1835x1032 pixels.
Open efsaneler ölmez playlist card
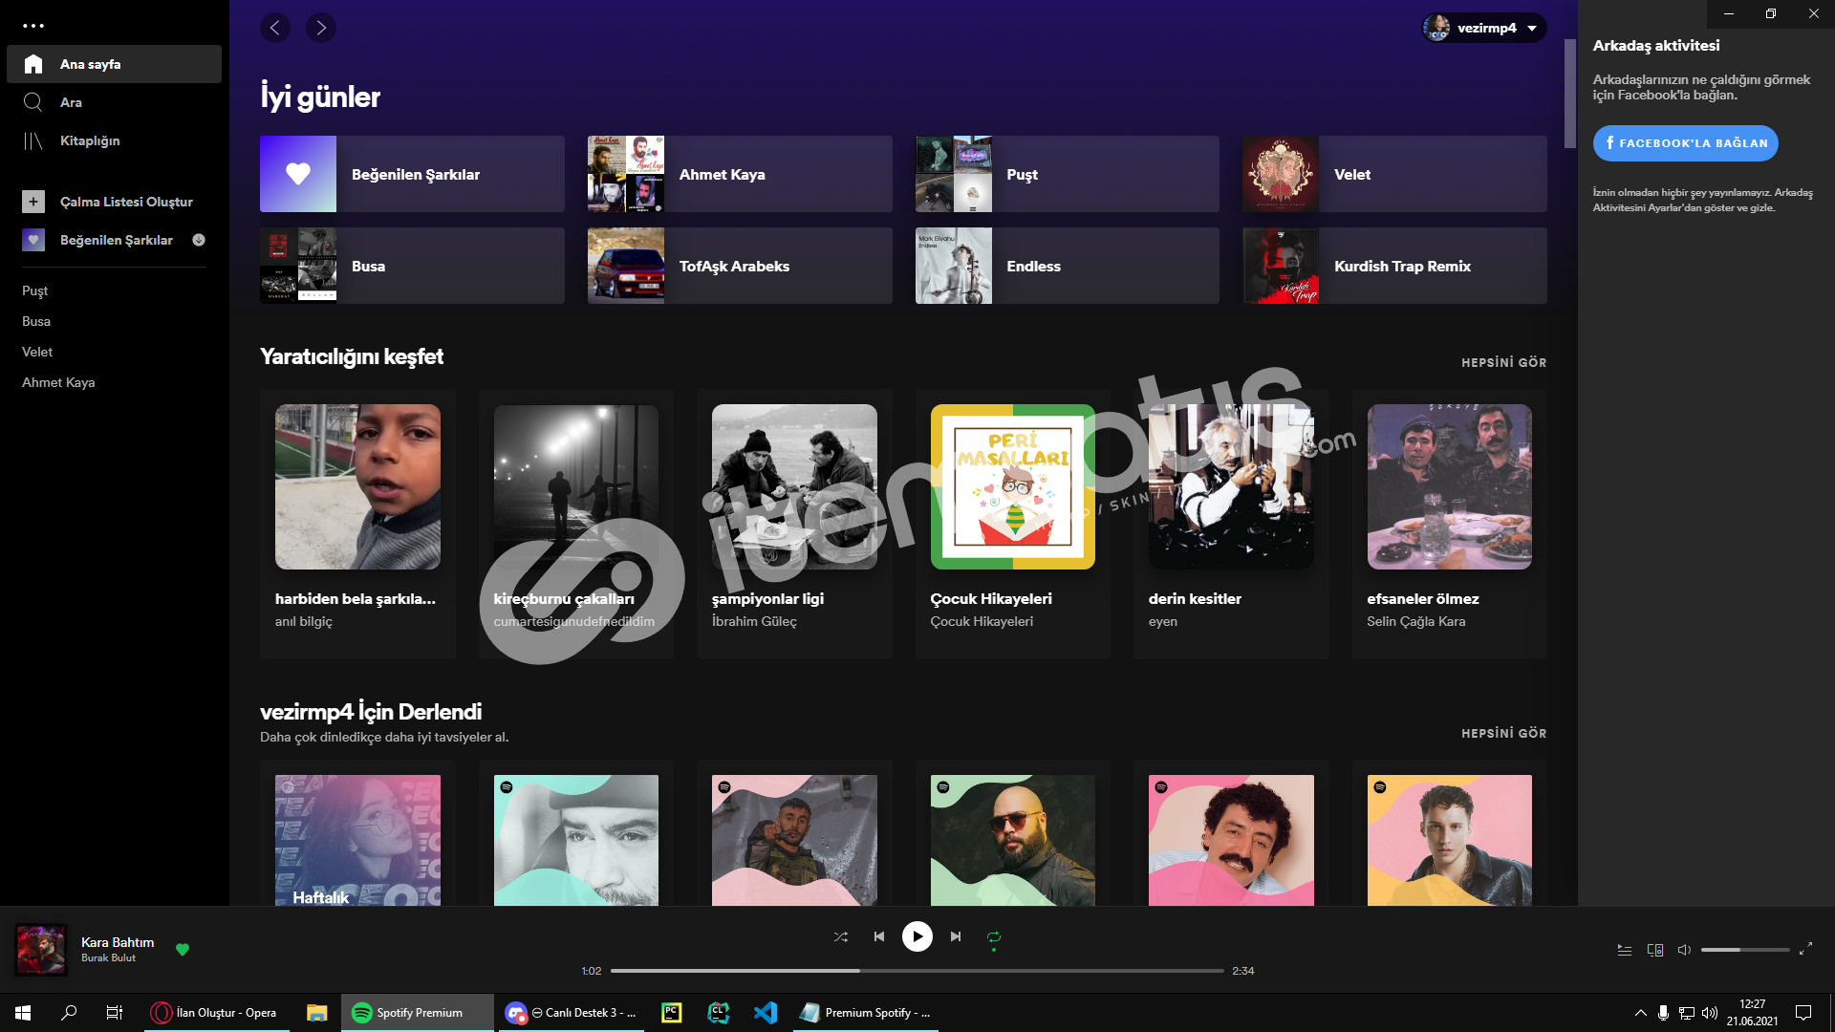pos(1450,524)
